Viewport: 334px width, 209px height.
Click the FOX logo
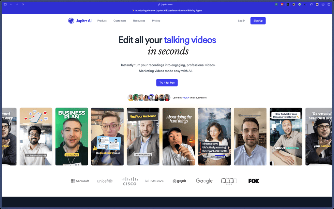(253, 181)
